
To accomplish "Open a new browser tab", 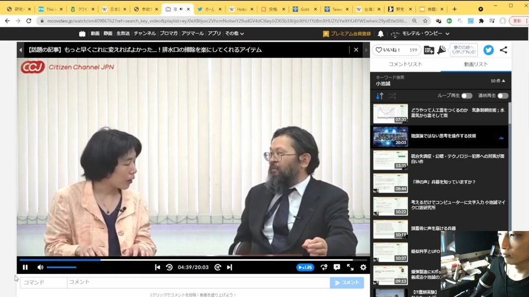I will pos(455,9).
